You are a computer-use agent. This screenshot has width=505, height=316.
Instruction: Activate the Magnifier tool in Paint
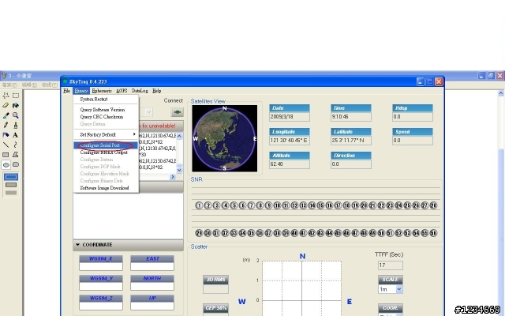point(16,115)
